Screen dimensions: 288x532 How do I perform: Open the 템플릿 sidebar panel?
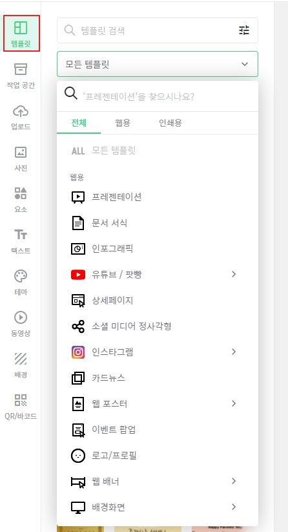(21, 34)
